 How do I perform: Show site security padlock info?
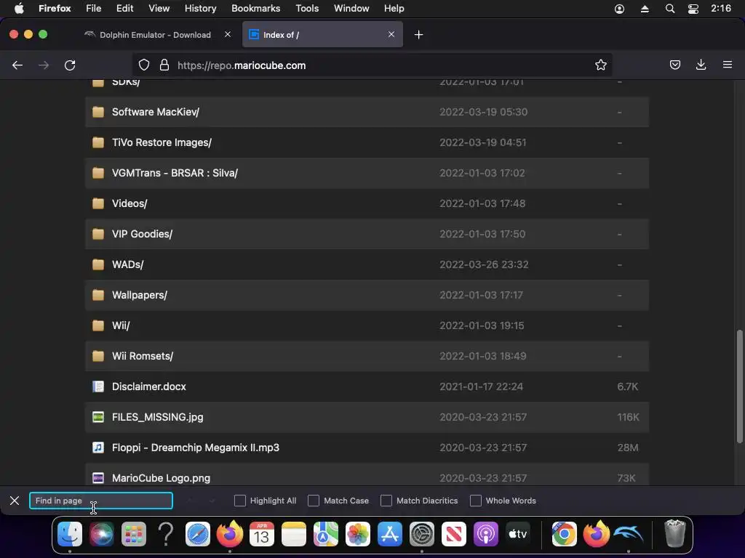[164, 65]
